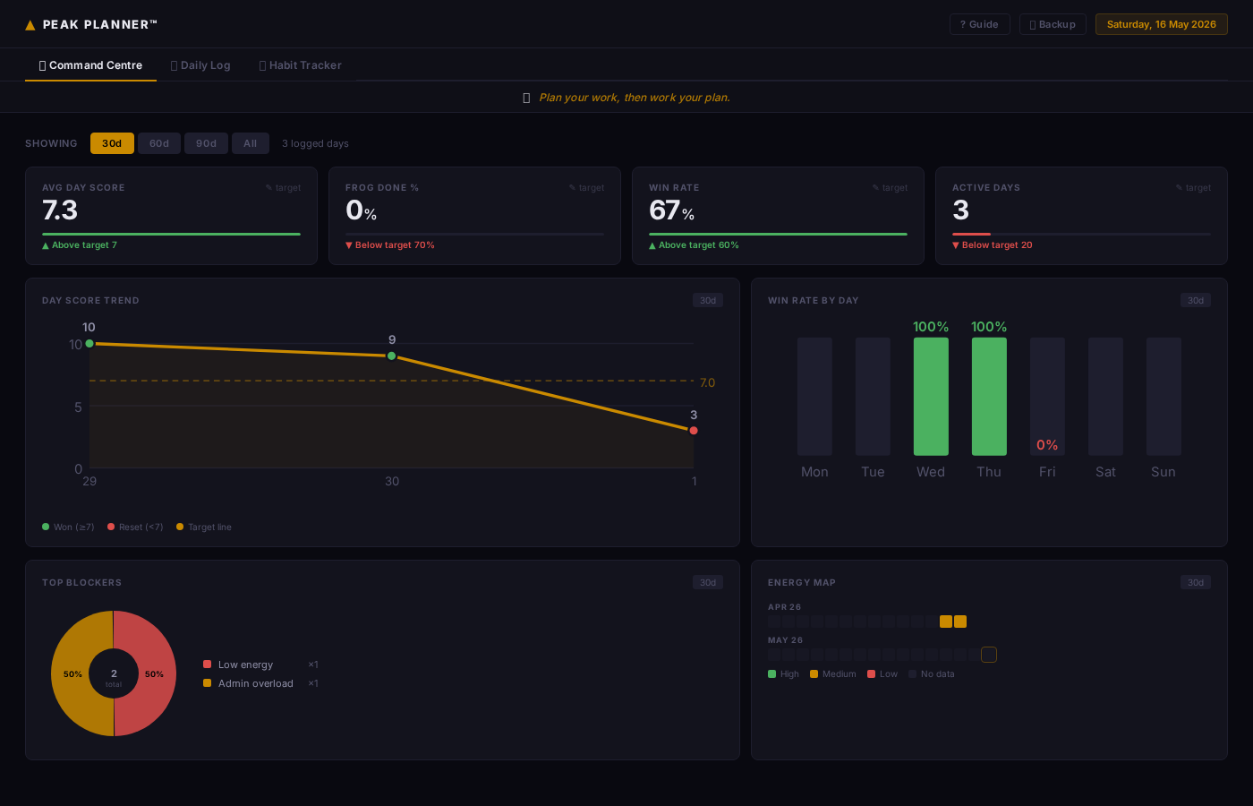This screenshot has width=1253, height=806.
Task: Click the Avg Day Score progress bar
Action: [x=171, y=234]
